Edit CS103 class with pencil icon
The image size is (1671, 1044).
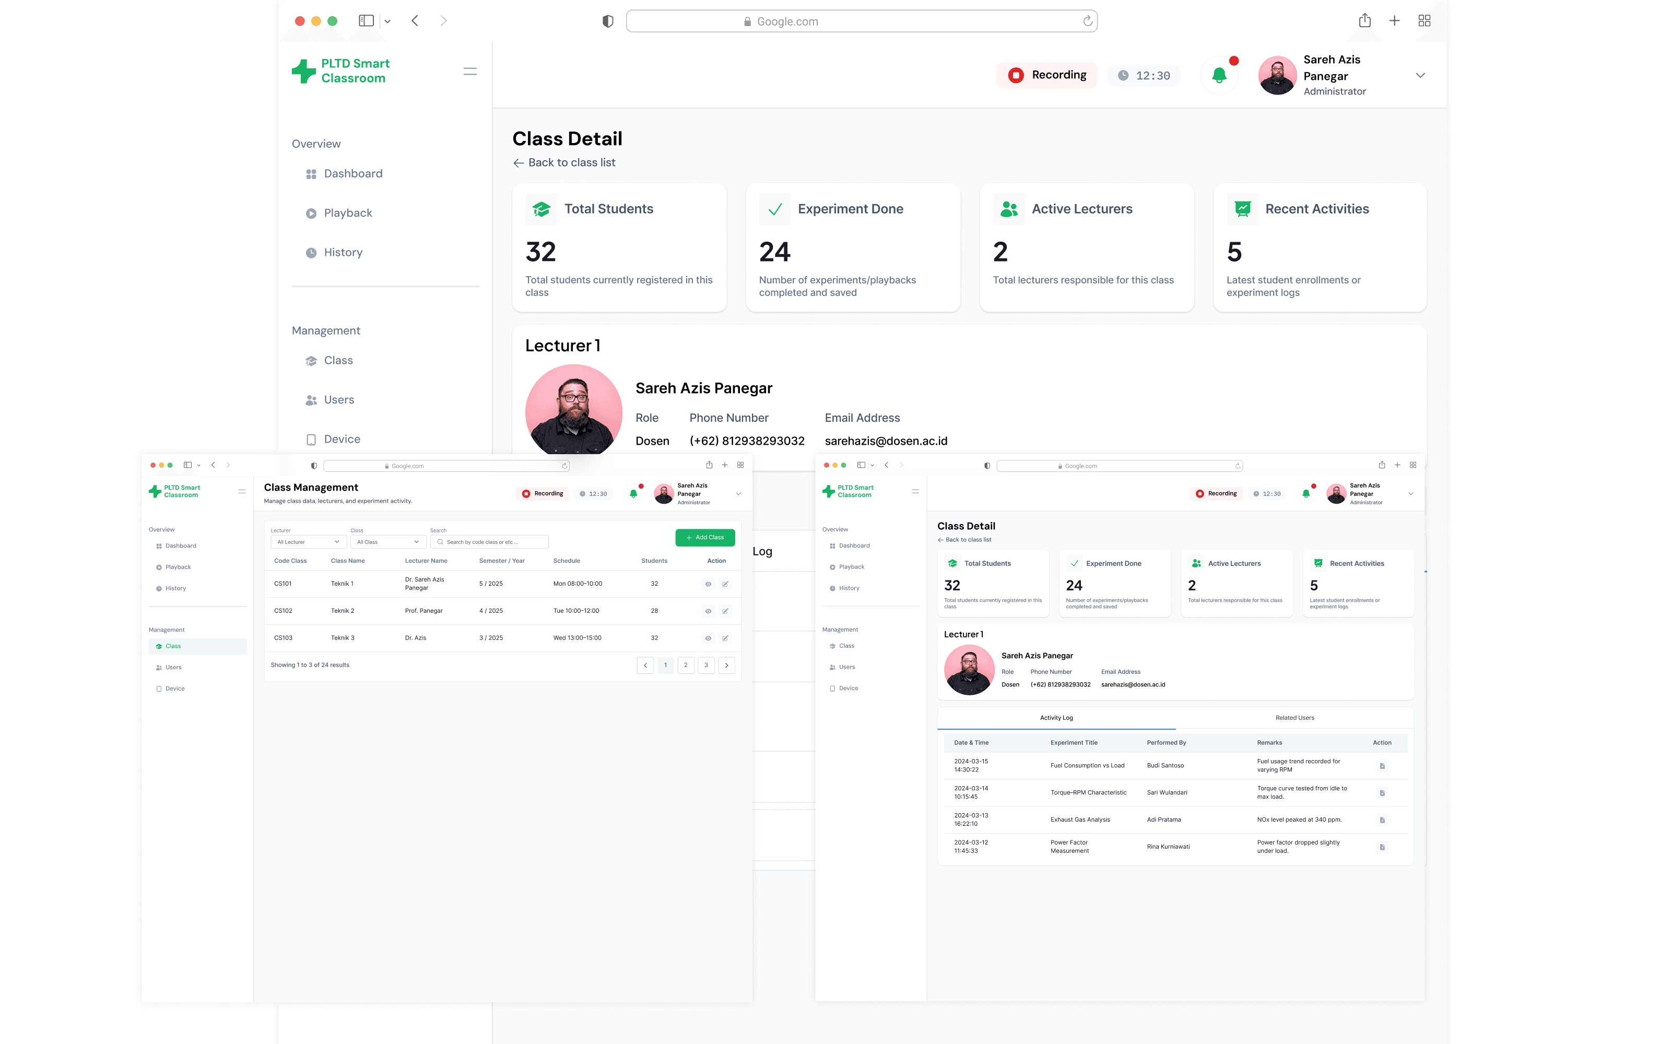coord(725,638)
